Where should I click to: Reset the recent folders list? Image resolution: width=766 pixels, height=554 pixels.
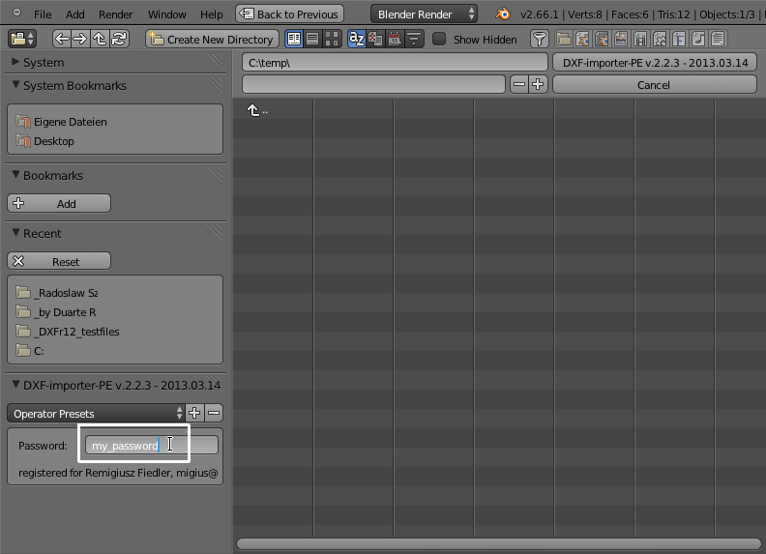pyautogui.click(x=59, y=261)
